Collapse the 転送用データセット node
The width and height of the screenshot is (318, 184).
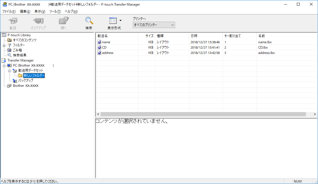pyautogui.click(x=9, y=71)
